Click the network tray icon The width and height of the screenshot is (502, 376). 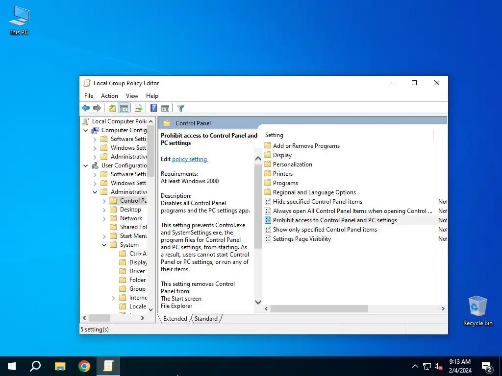tap(427, 366)
